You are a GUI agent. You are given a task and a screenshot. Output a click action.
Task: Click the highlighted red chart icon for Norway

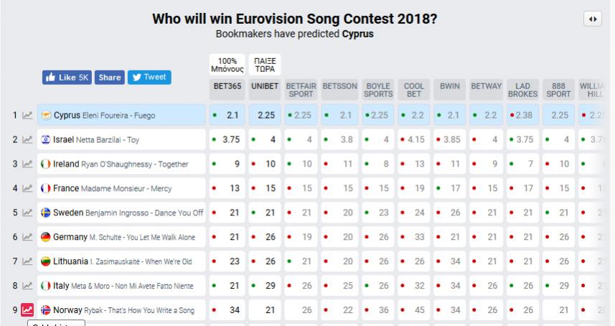[27, 310]
